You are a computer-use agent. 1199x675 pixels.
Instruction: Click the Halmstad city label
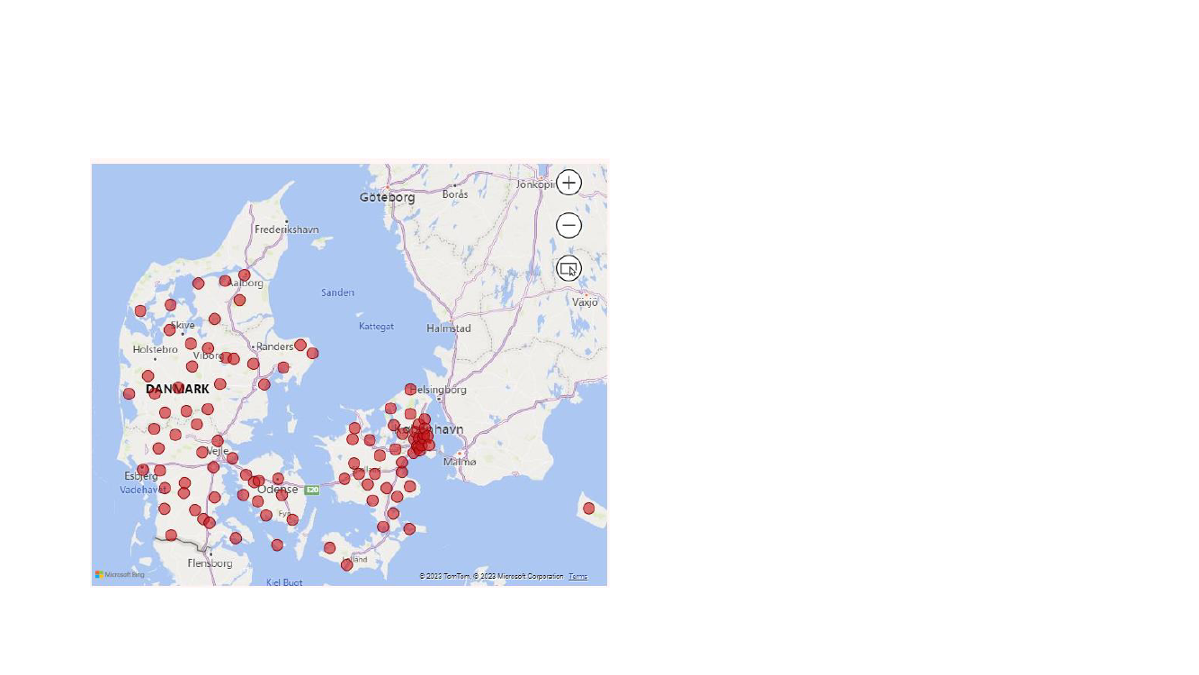coord(449,328)
